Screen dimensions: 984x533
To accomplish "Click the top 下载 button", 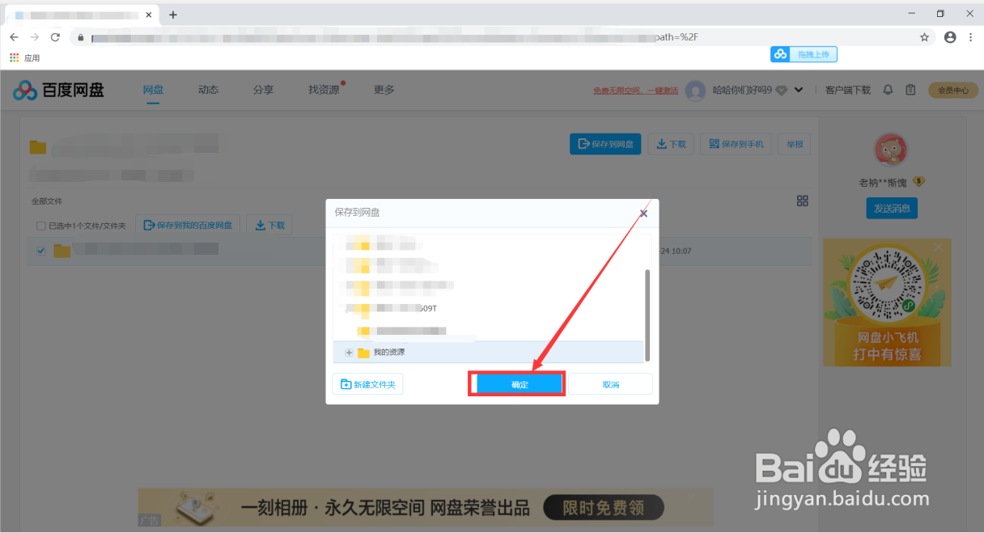I will [x=671, y=144].
